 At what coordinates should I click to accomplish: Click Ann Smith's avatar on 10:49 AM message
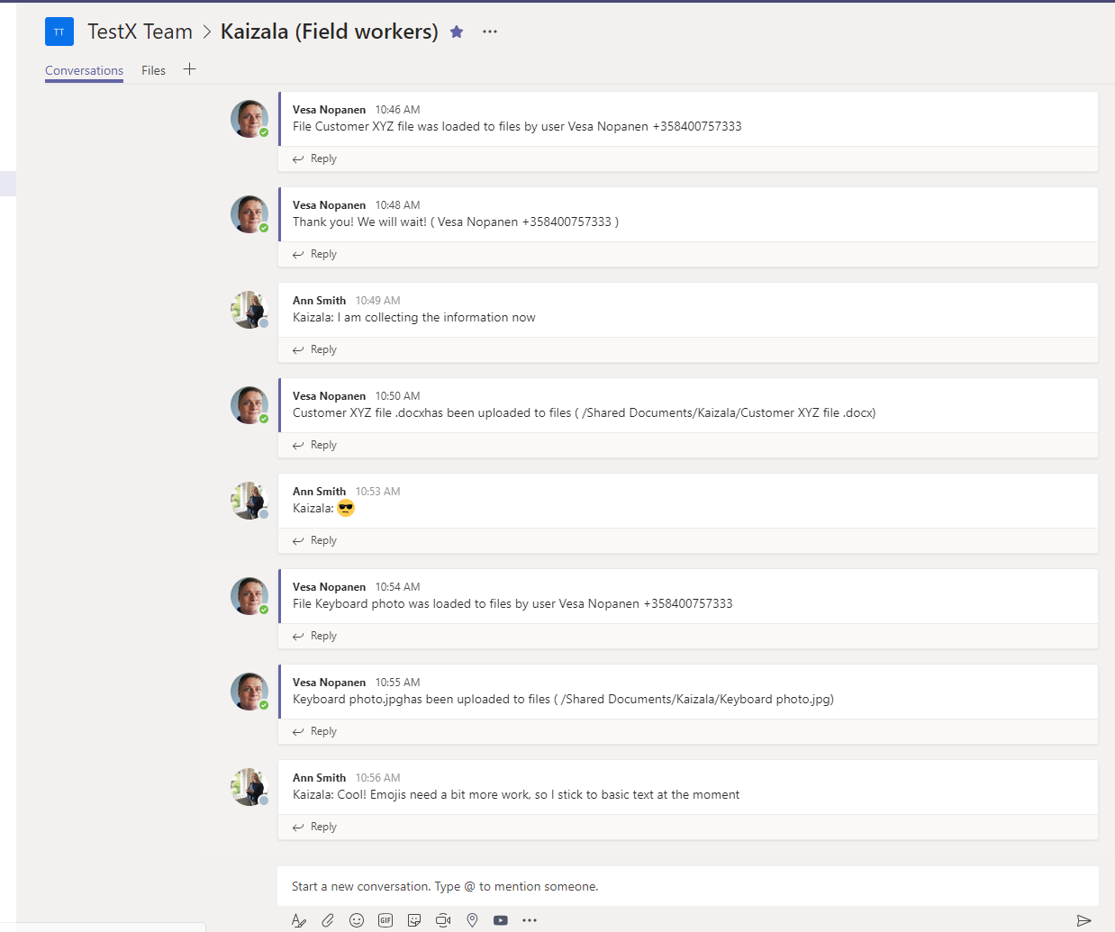pos(249,310)
